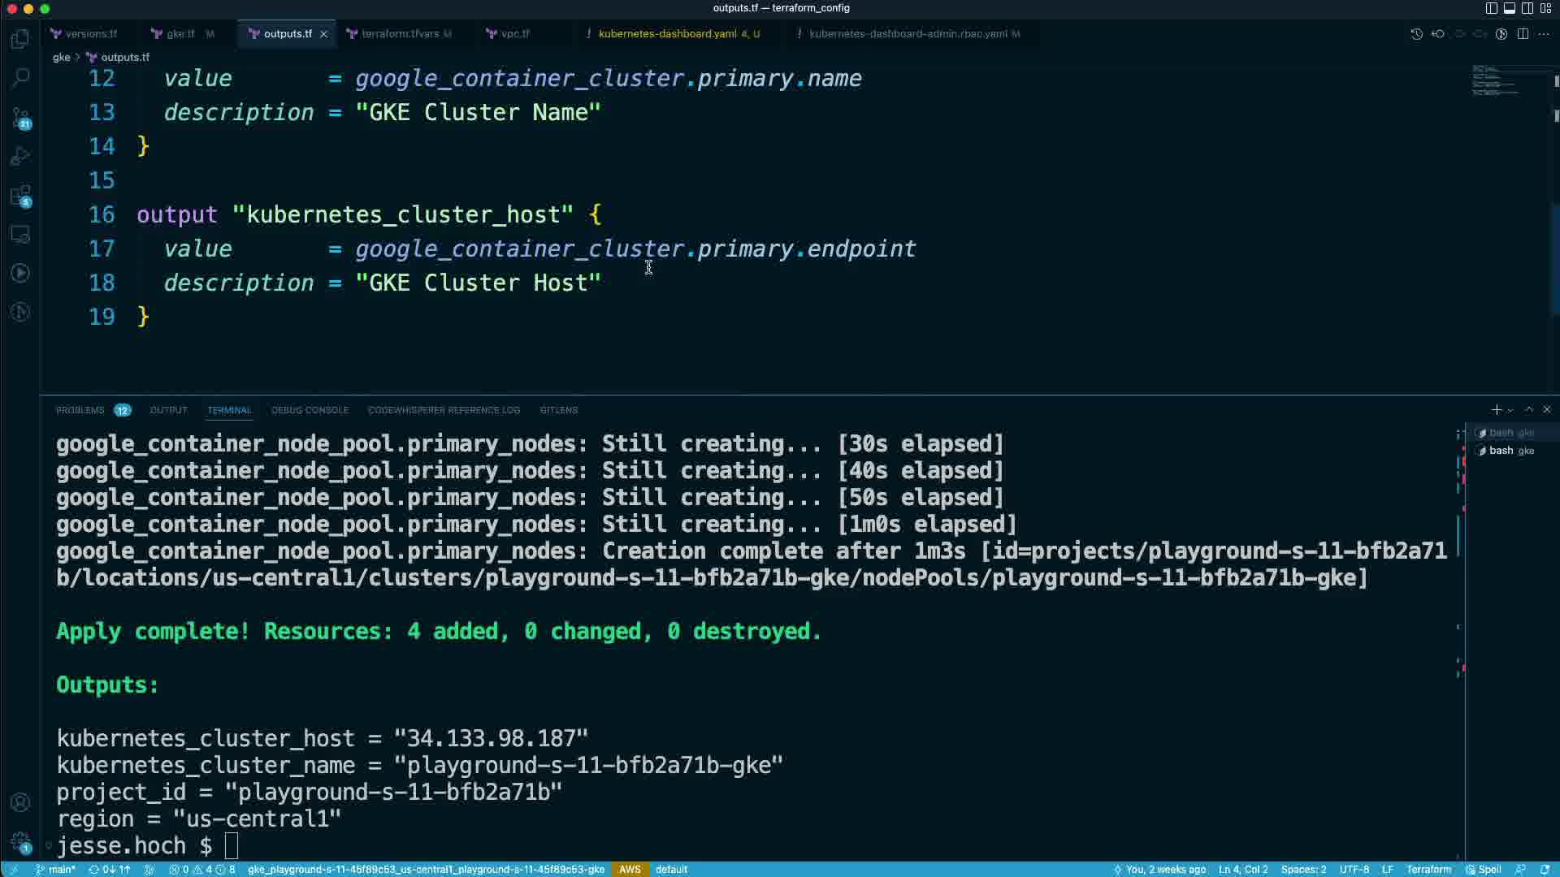Click the split editor right icon

click(1523, 34)
